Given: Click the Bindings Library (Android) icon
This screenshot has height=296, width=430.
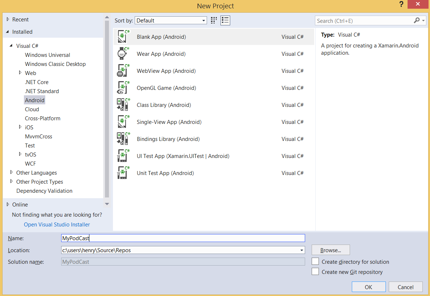Looking at the screenshot, I should [123, 139].
